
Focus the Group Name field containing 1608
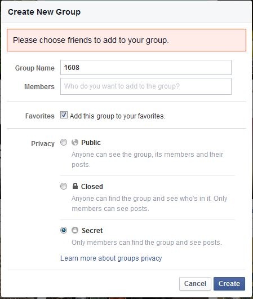[146, 68]
